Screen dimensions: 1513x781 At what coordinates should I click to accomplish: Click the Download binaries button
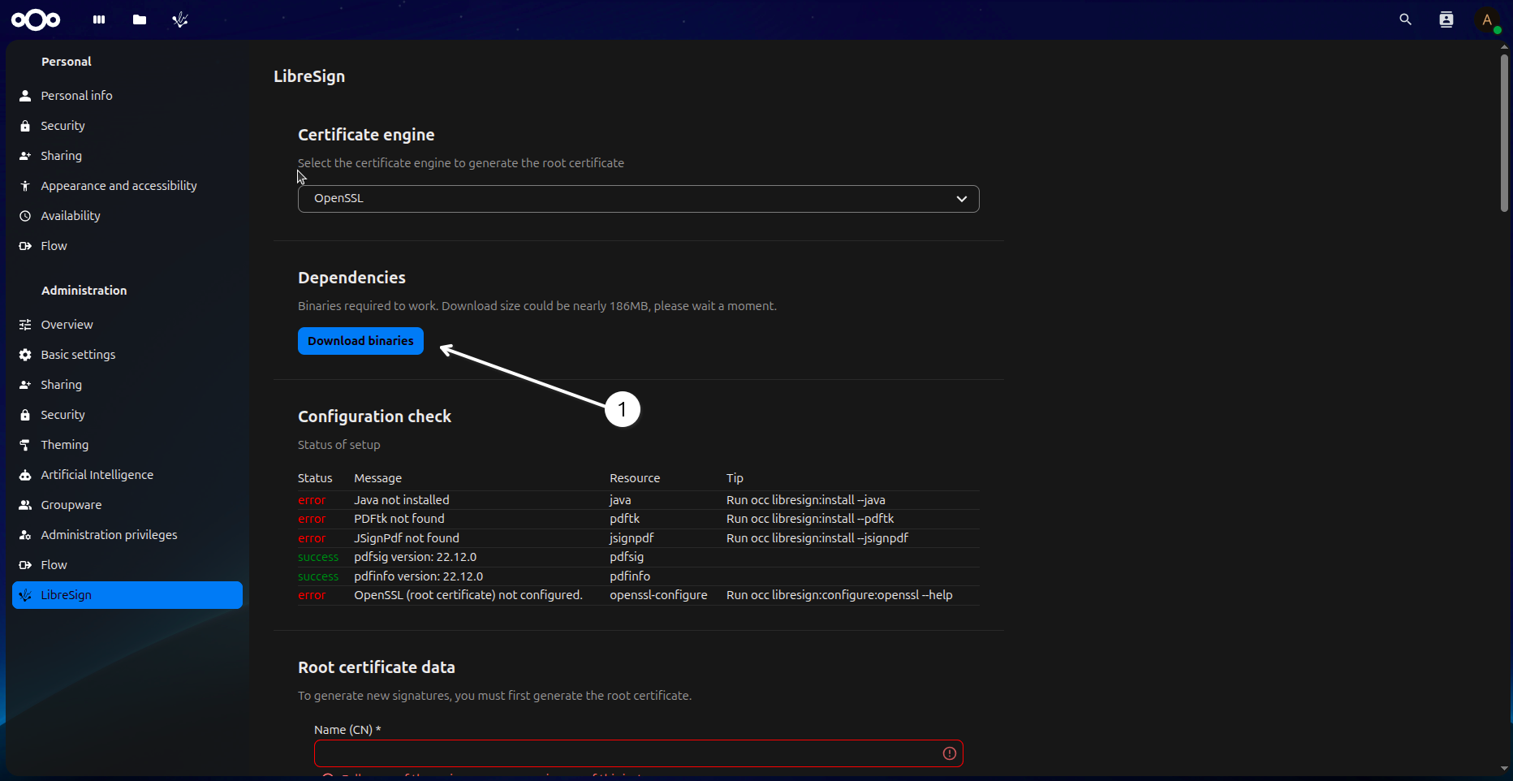click(360, 341)
